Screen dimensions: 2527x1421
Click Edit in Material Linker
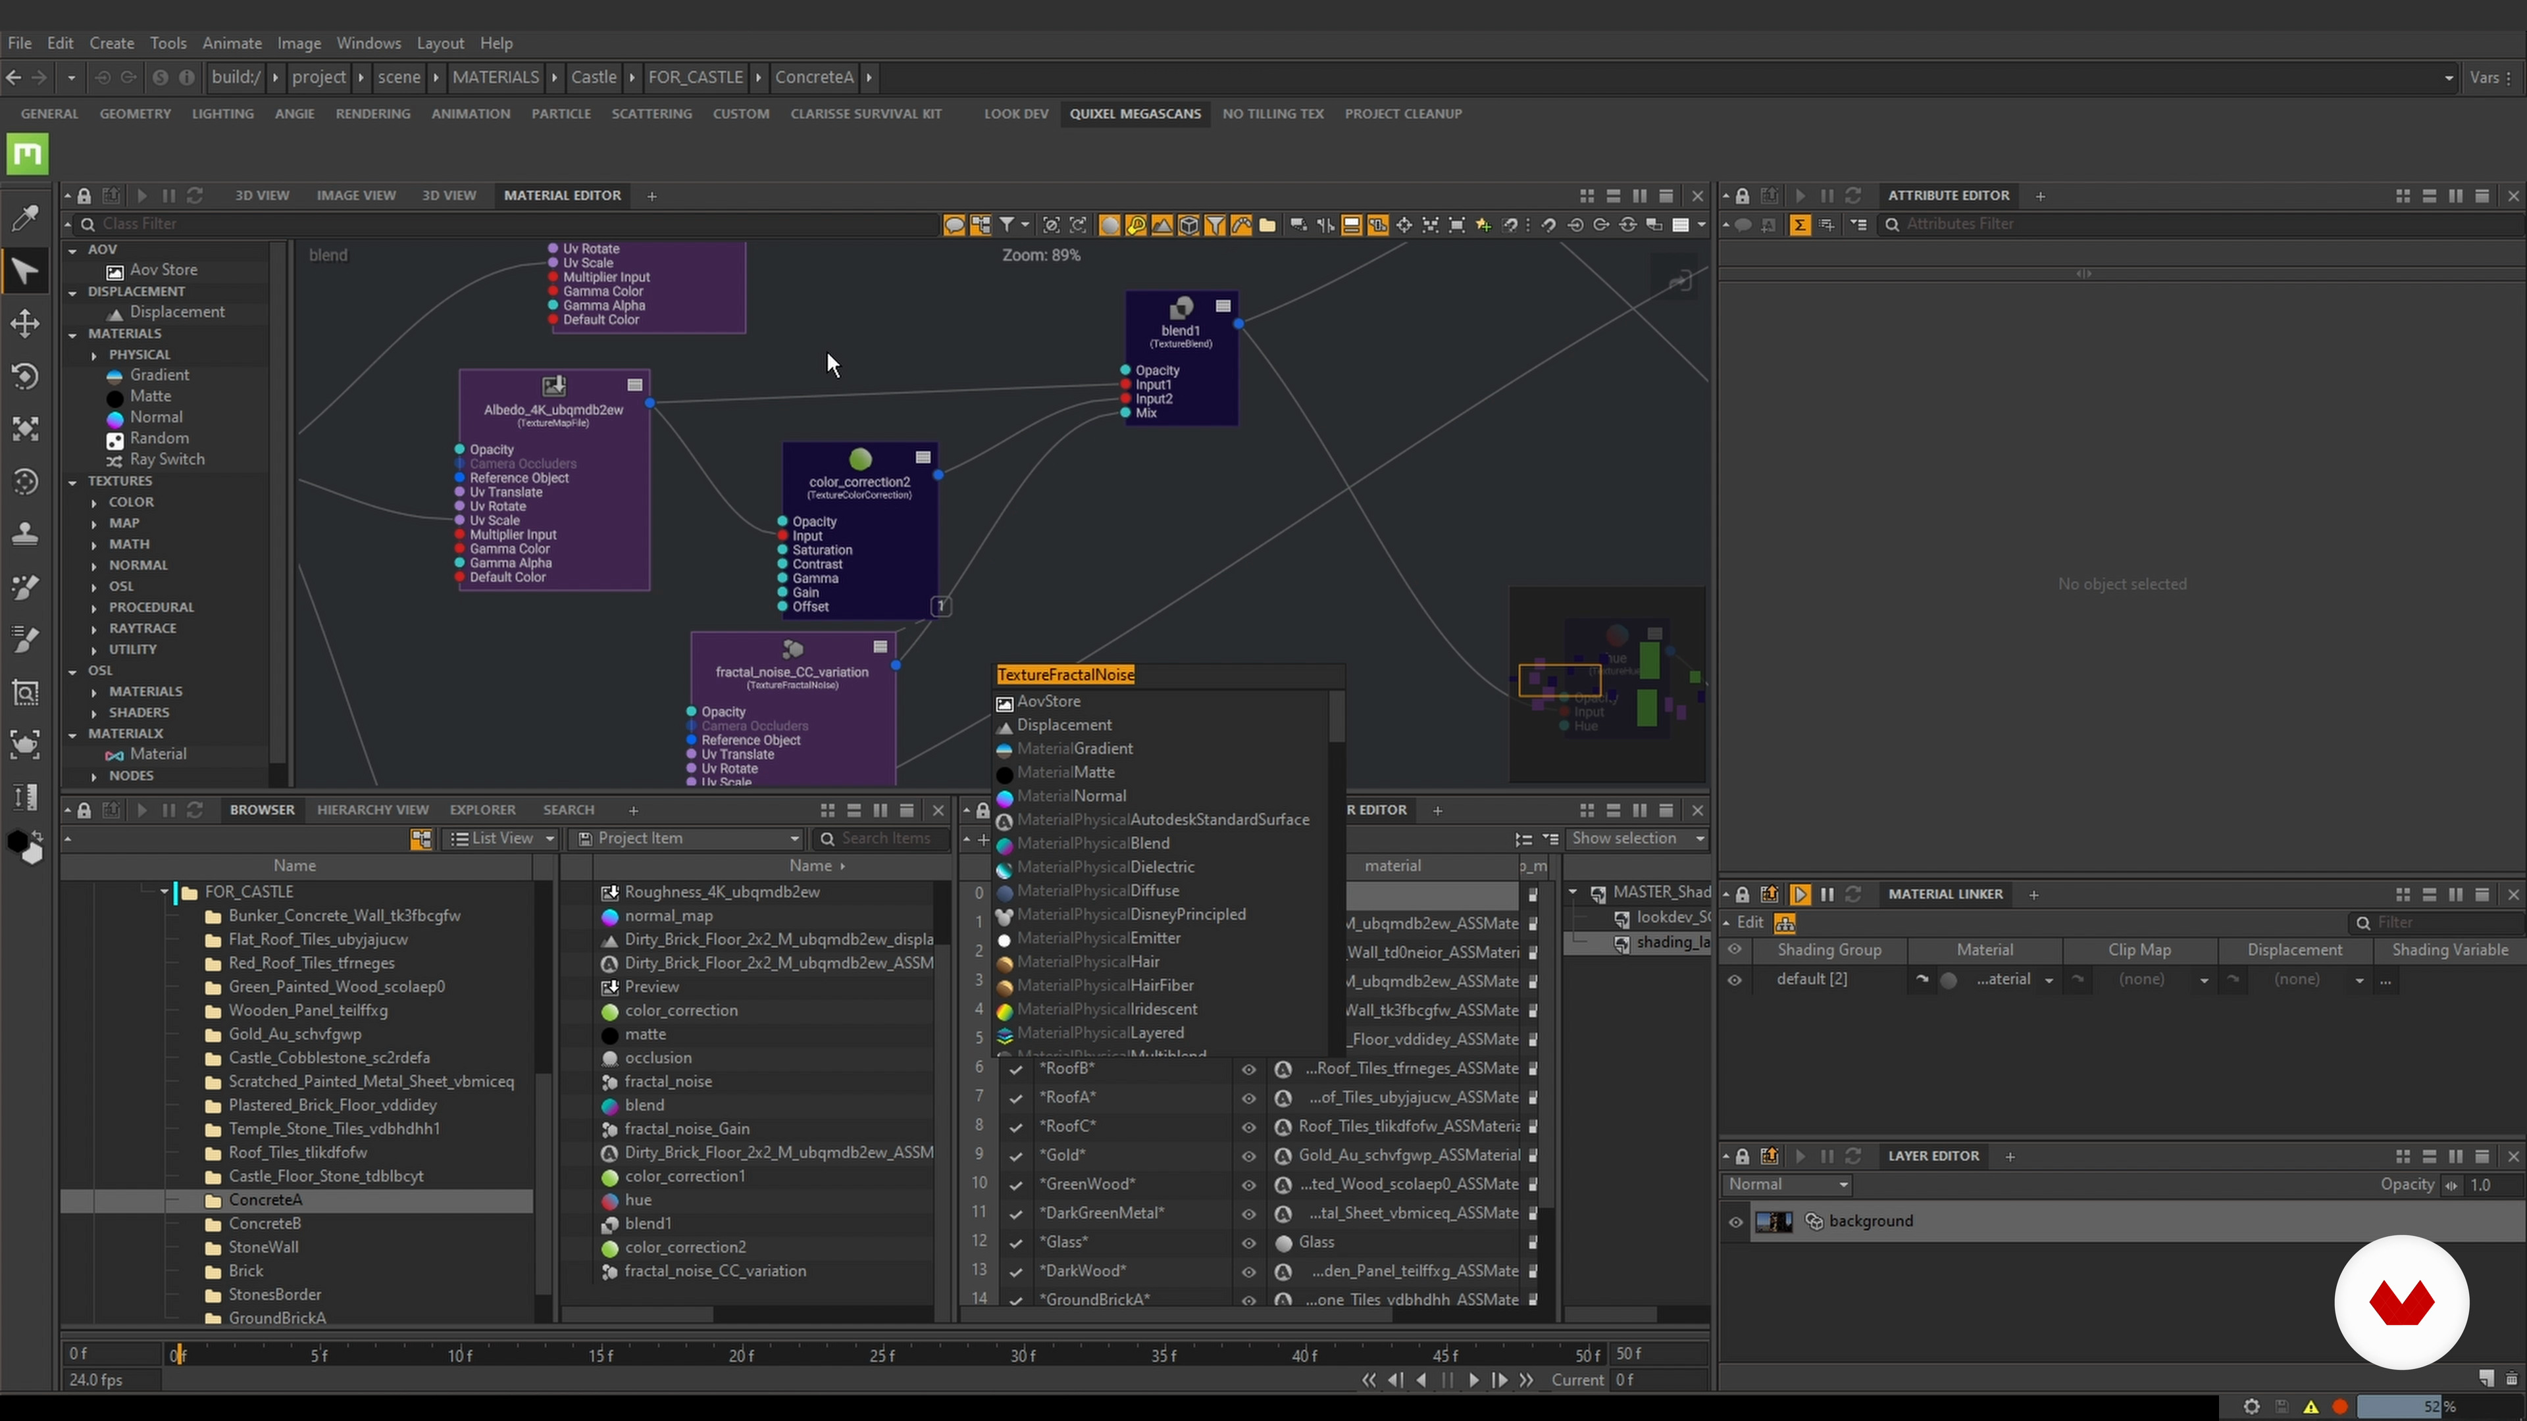[1749, 923]
